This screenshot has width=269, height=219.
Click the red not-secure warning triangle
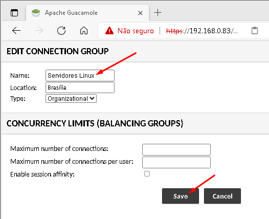(109, 31)
